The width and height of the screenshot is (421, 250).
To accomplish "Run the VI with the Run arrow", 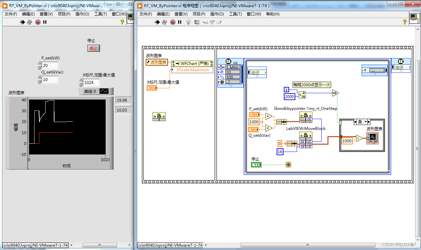I will click(157, 22).
